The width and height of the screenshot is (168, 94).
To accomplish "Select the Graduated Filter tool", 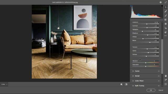I will tap(166, 20).
